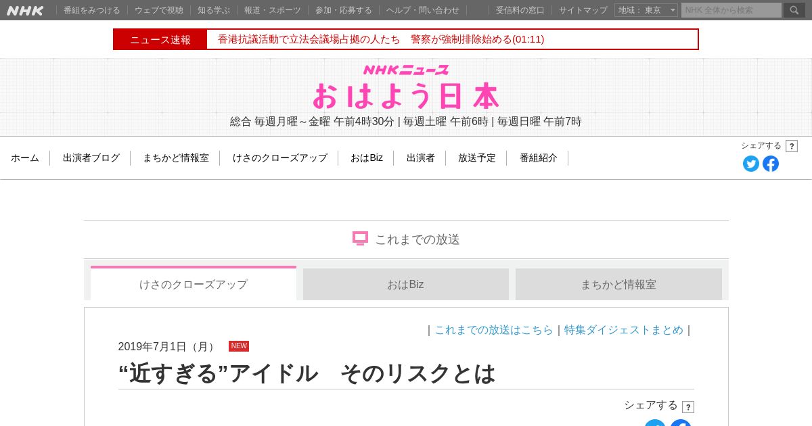This screenshot has width=812, height=426.
Task: Click the date 2019年7月1日（月）
Action: [168, 347]
